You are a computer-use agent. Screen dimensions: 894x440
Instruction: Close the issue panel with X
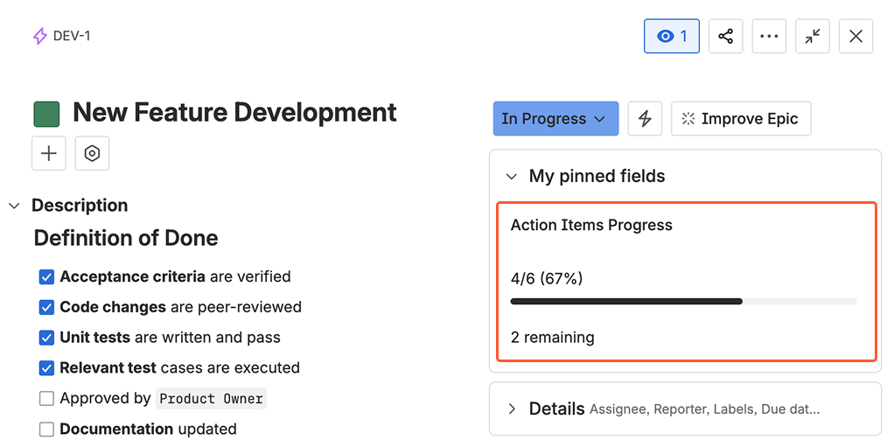point(856,37)
